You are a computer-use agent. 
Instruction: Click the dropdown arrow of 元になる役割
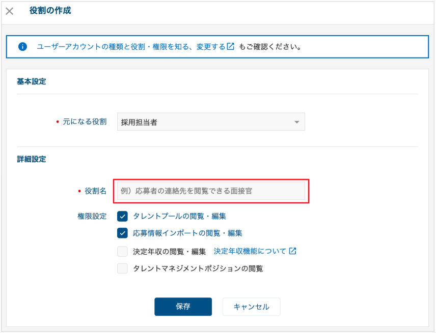(x=296, y=122)
